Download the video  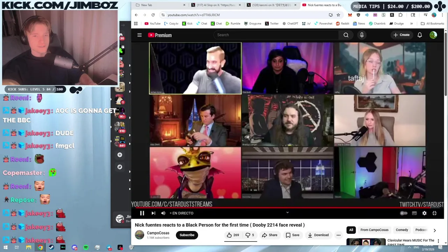coord(318,235)
